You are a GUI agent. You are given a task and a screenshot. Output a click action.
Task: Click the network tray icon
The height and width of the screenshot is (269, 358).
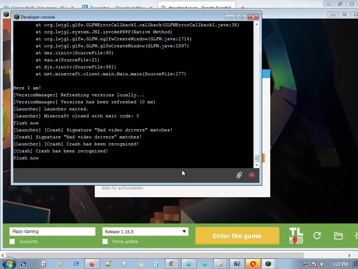point(306,264)
